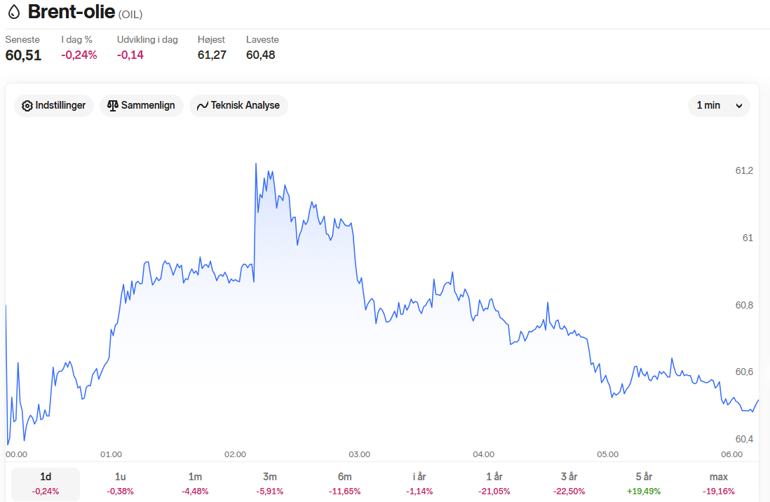Click the Højest label

click(x=211, y=39)
